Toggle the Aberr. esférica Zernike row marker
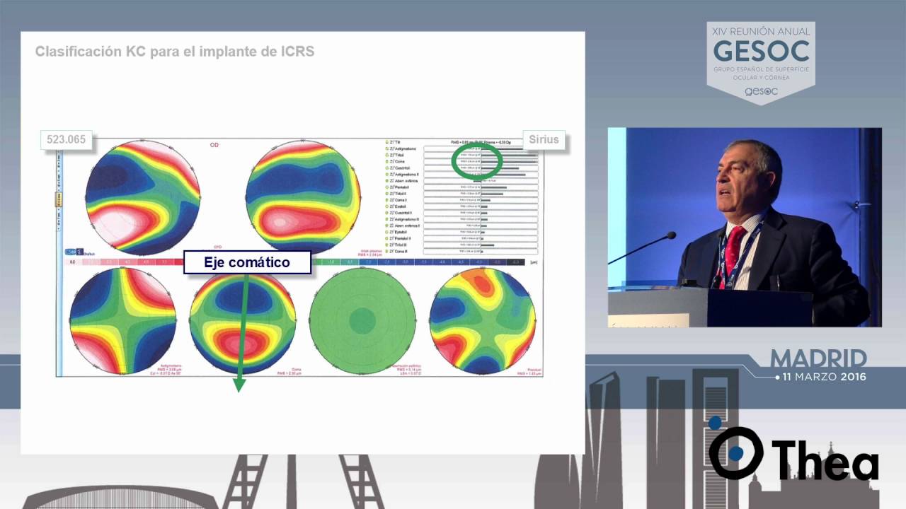The height and width of the screenshot is (509, 906). (387, 181)
